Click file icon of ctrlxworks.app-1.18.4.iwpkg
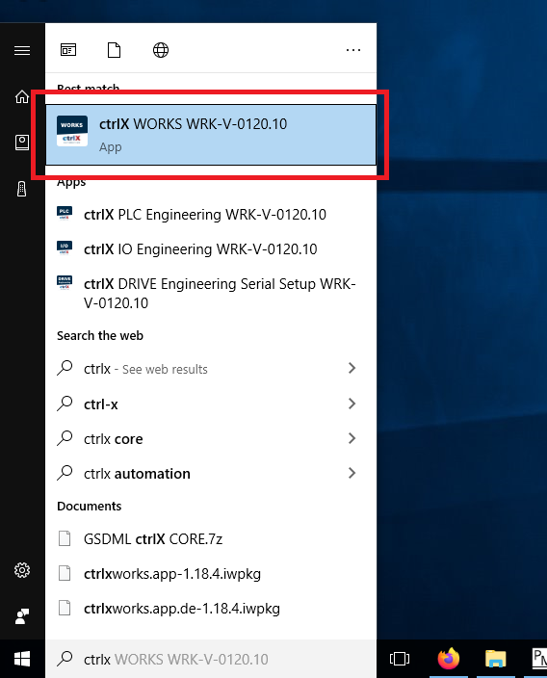The image size is (547, 678). click(x=65, y=573)
